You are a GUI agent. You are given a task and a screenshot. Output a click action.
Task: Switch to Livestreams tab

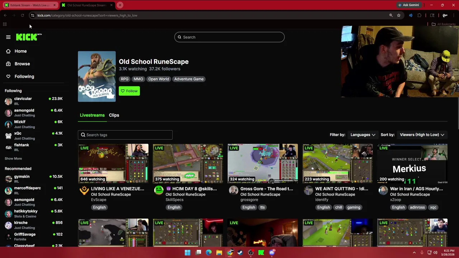coord(92,115)
